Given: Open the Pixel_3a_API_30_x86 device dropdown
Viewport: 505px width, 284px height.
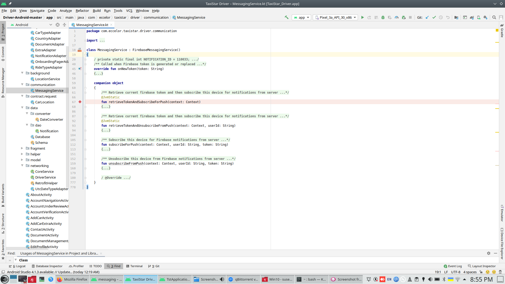Looking at the screenshot, I should [335, 18].
